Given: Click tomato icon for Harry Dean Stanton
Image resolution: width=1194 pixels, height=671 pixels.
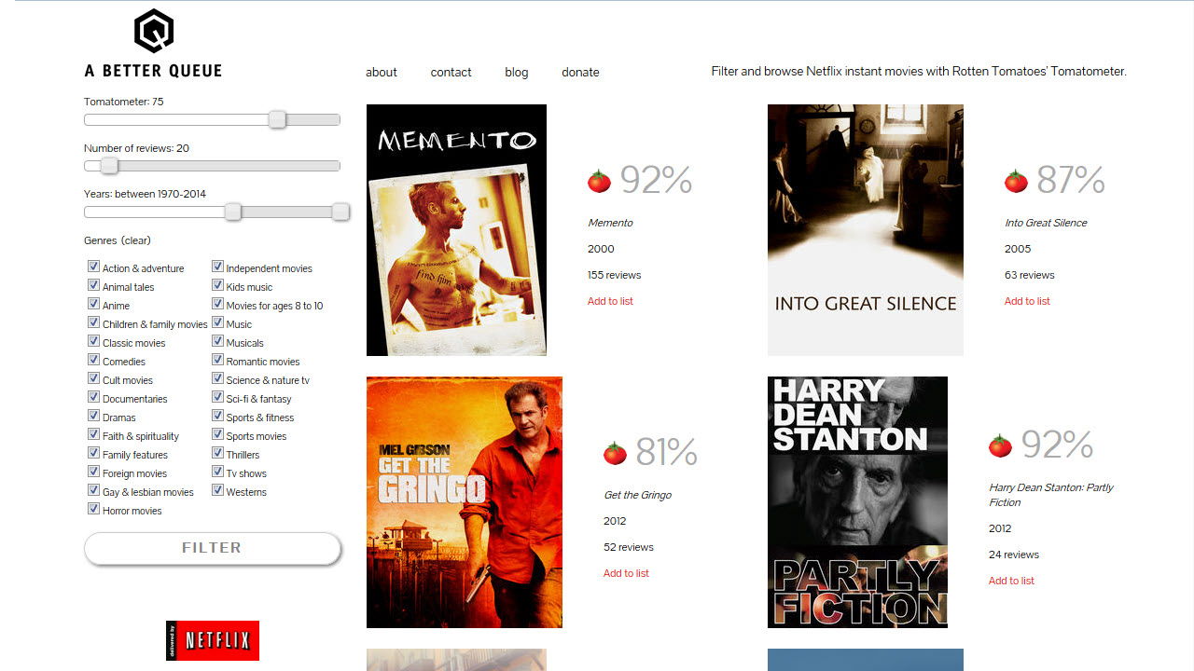Looking at the screenshot, I should [x=1000, y=445].
